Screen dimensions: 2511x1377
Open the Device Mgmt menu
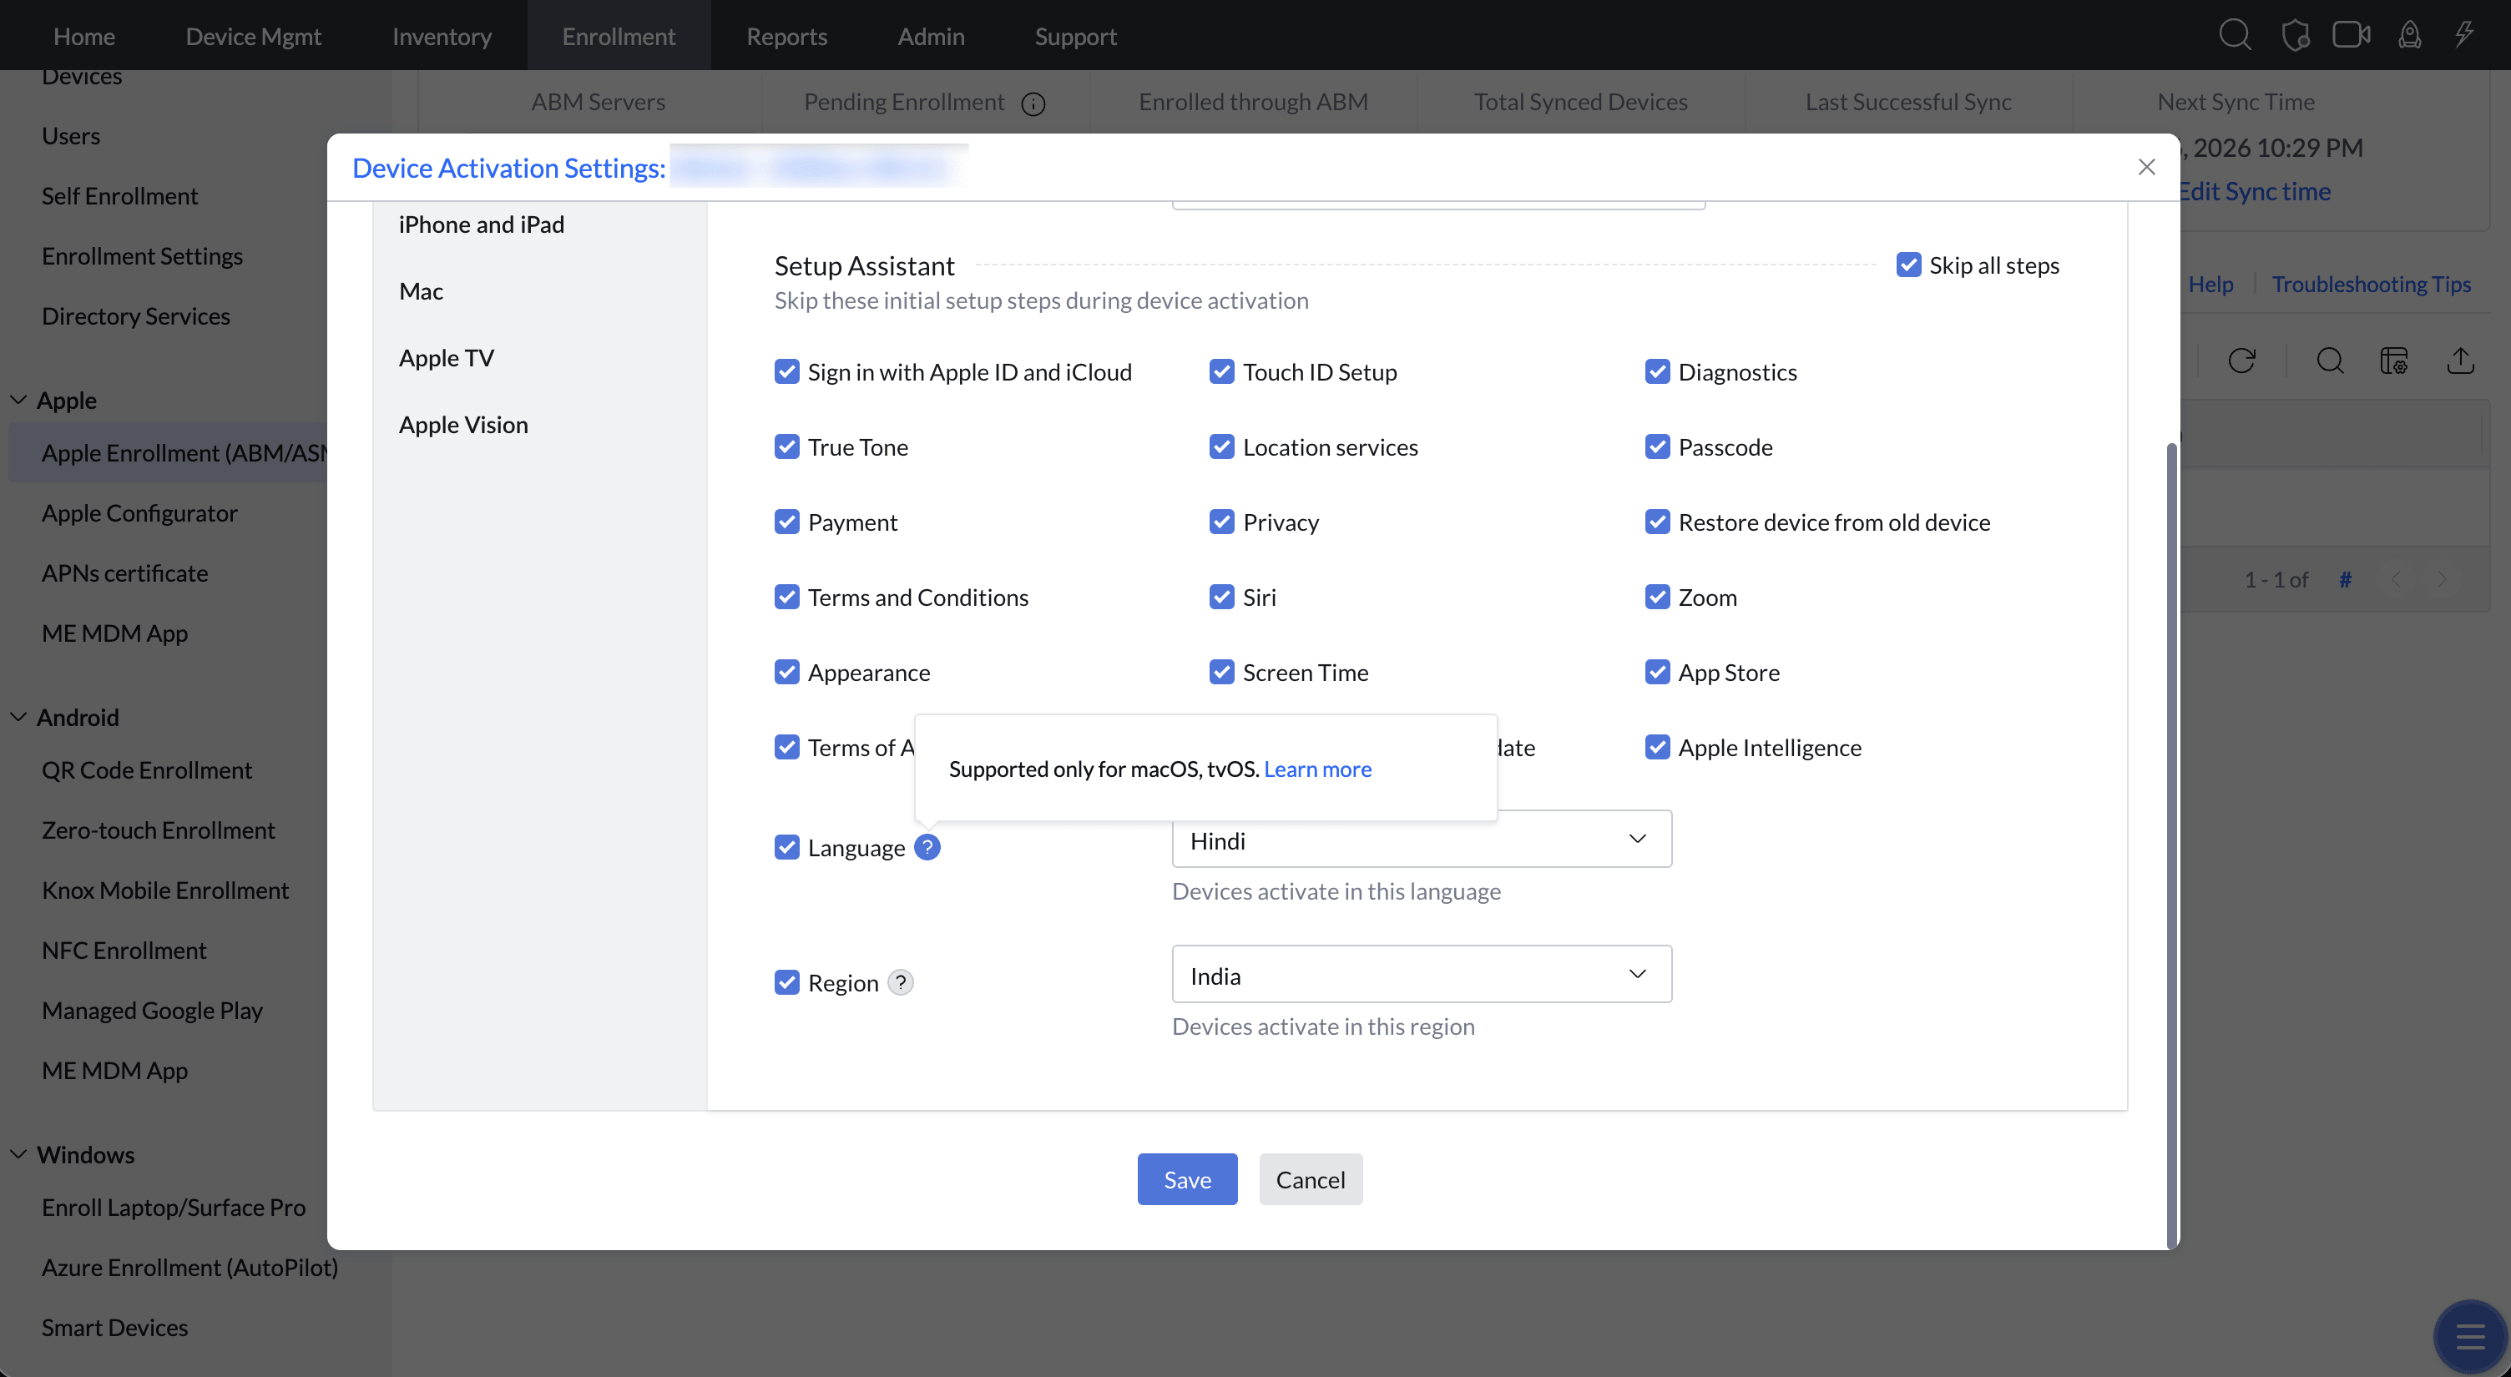point(254,36)
